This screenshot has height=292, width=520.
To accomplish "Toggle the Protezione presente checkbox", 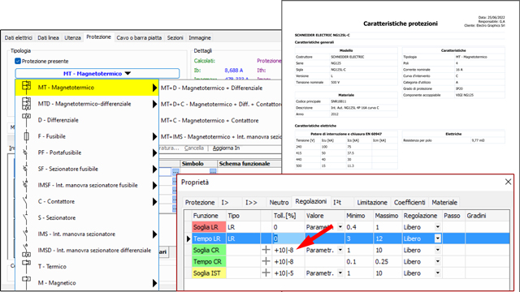I will point(18,61).
